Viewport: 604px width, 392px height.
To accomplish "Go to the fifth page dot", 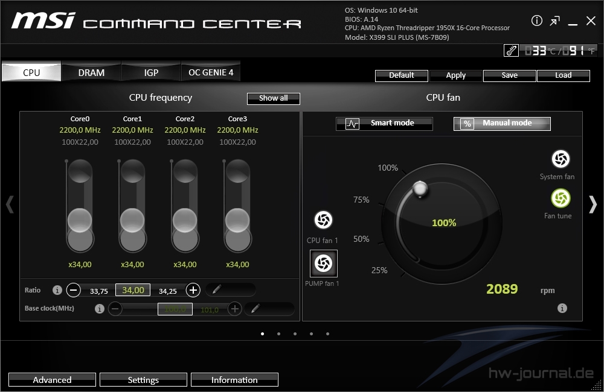I will click(327, 334).
